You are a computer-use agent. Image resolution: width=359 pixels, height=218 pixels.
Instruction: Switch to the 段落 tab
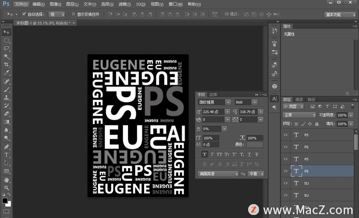[213, 94]
